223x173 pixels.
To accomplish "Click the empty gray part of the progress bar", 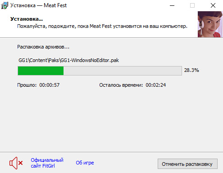I will (123, 71).
